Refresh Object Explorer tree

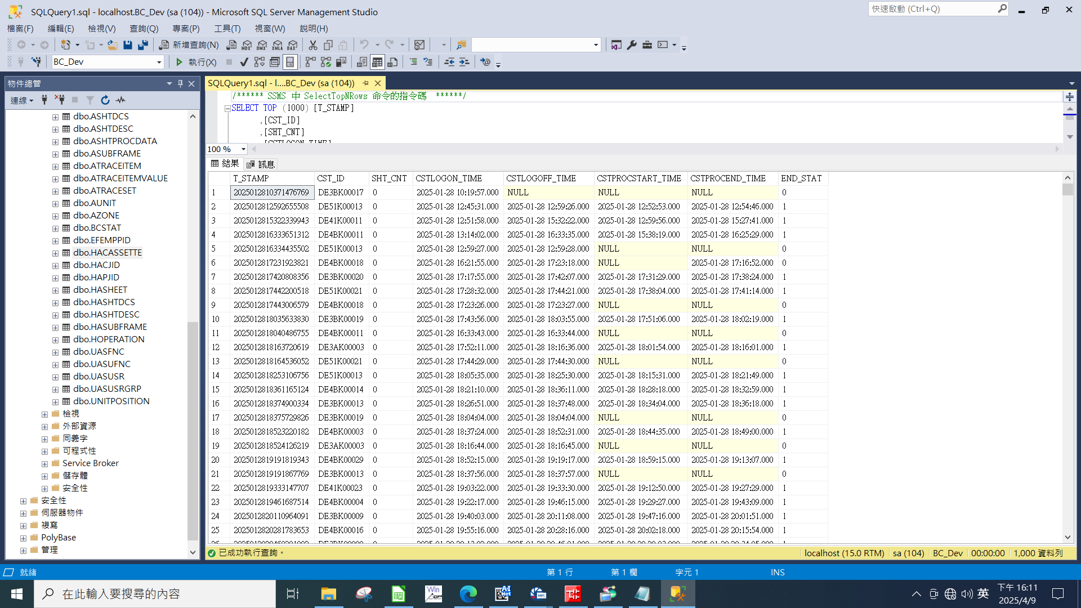click(105, 100)
